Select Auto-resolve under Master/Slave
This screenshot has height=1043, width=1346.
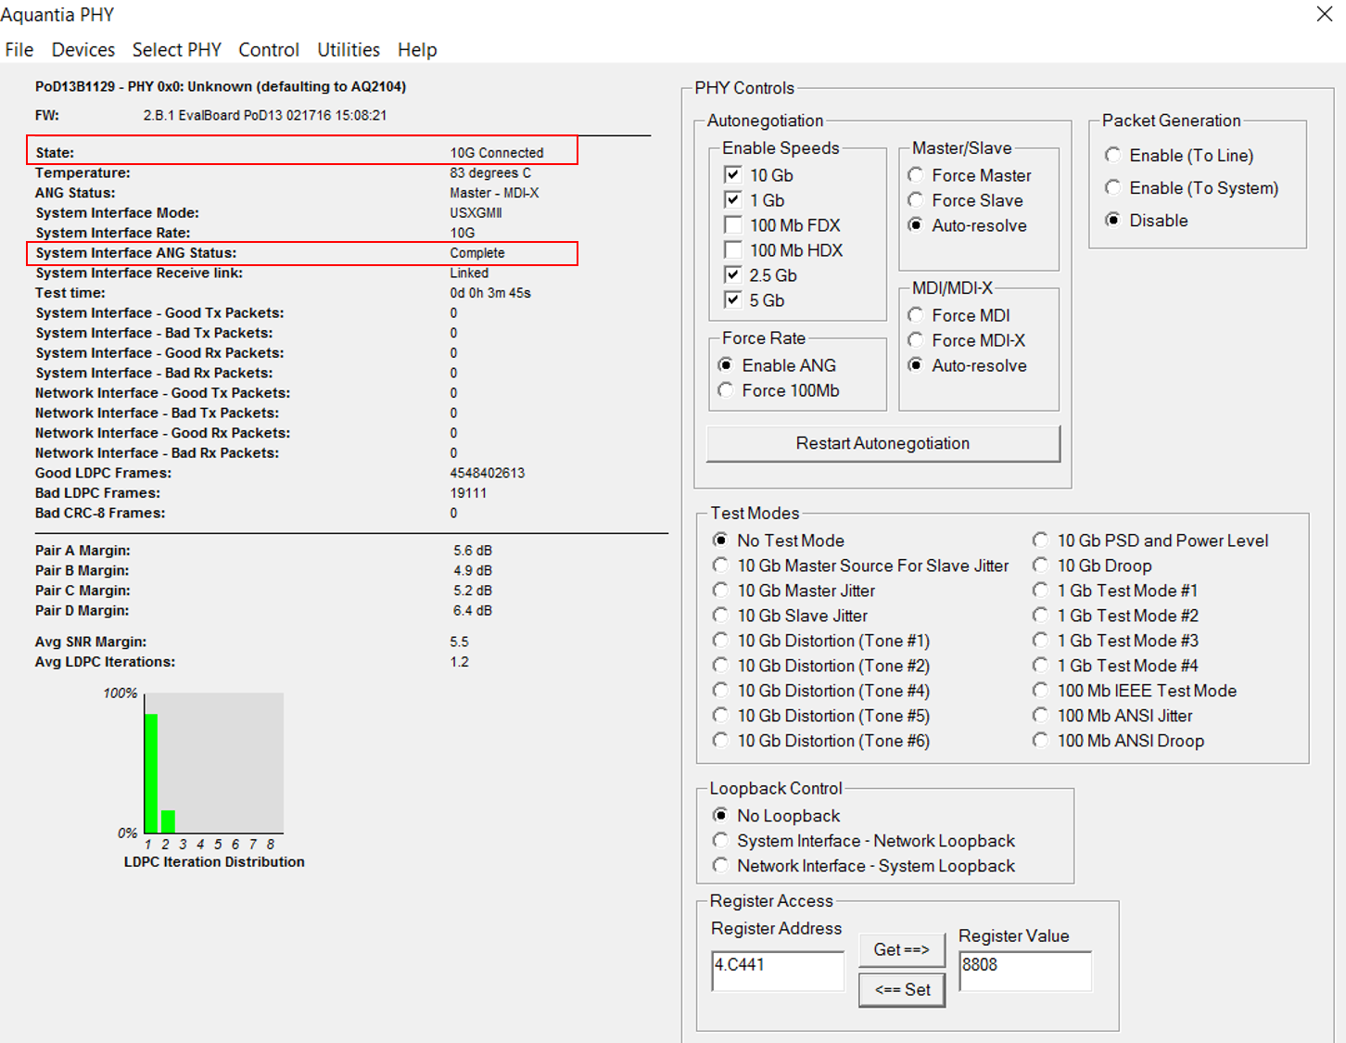[x=915, y=225]
